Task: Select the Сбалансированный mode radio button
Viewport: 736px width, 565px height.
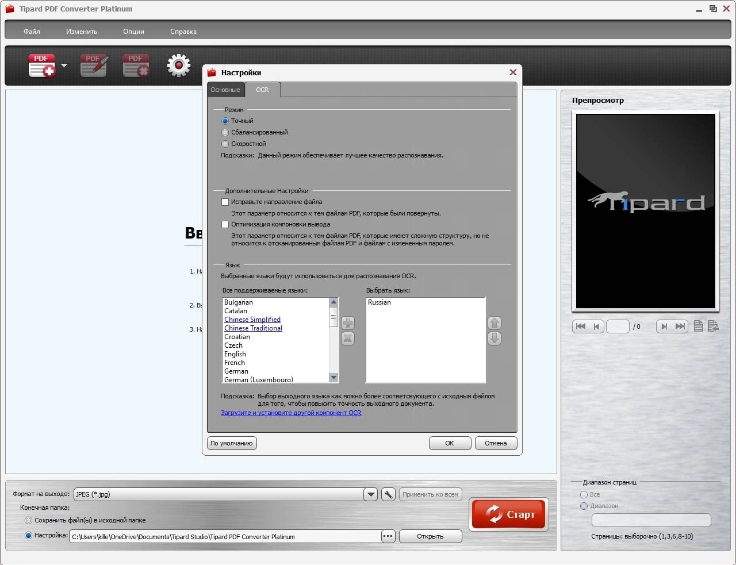Action: 225,132
